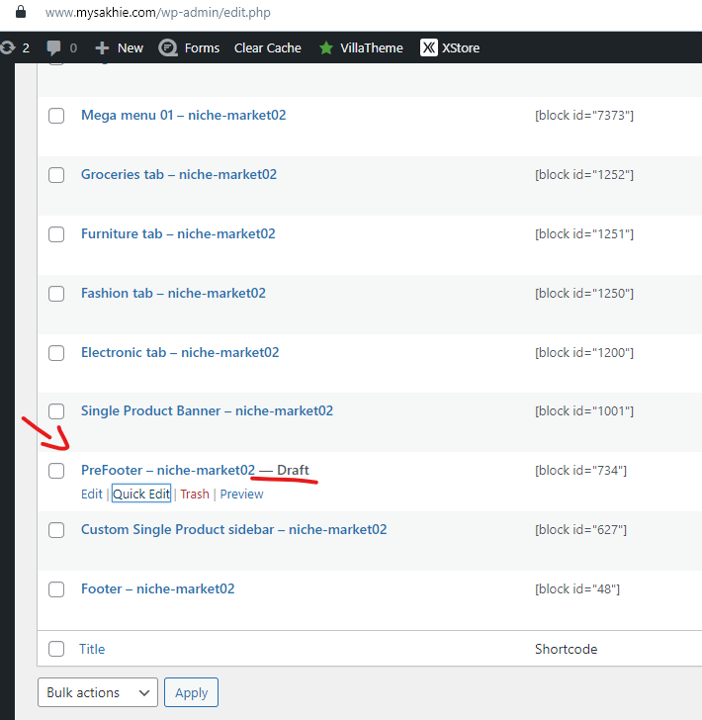Viewport: 702px width, 720px height.
Task: Click the updates count 2
Action: click(26, 47)
